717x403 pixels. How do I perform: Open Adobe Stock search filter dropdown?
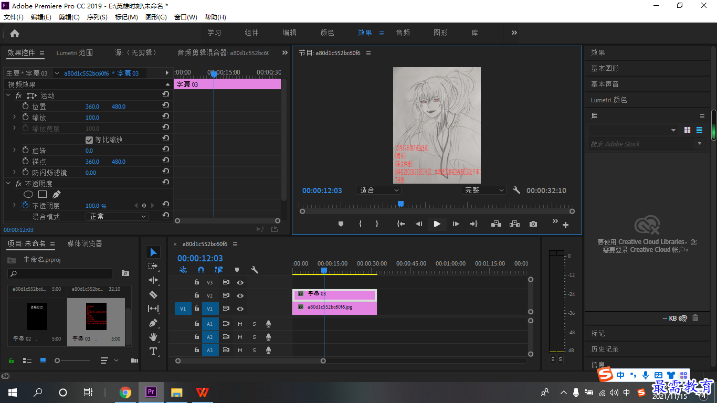point(699,144)
